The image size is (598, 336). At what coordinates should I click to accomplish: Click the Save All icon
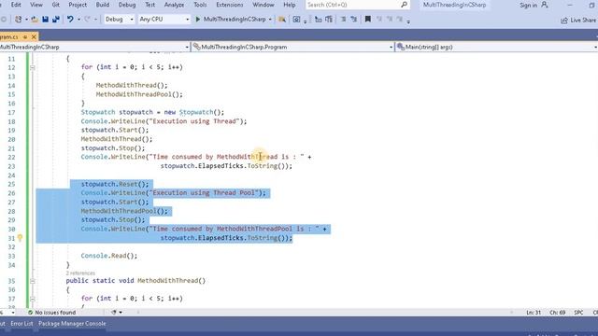56,19
